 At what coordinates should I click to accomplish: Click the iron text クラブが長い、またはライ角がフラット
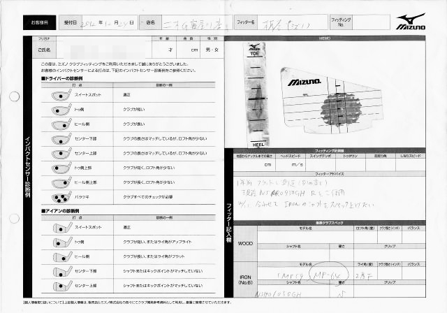[x=154, y=256]
